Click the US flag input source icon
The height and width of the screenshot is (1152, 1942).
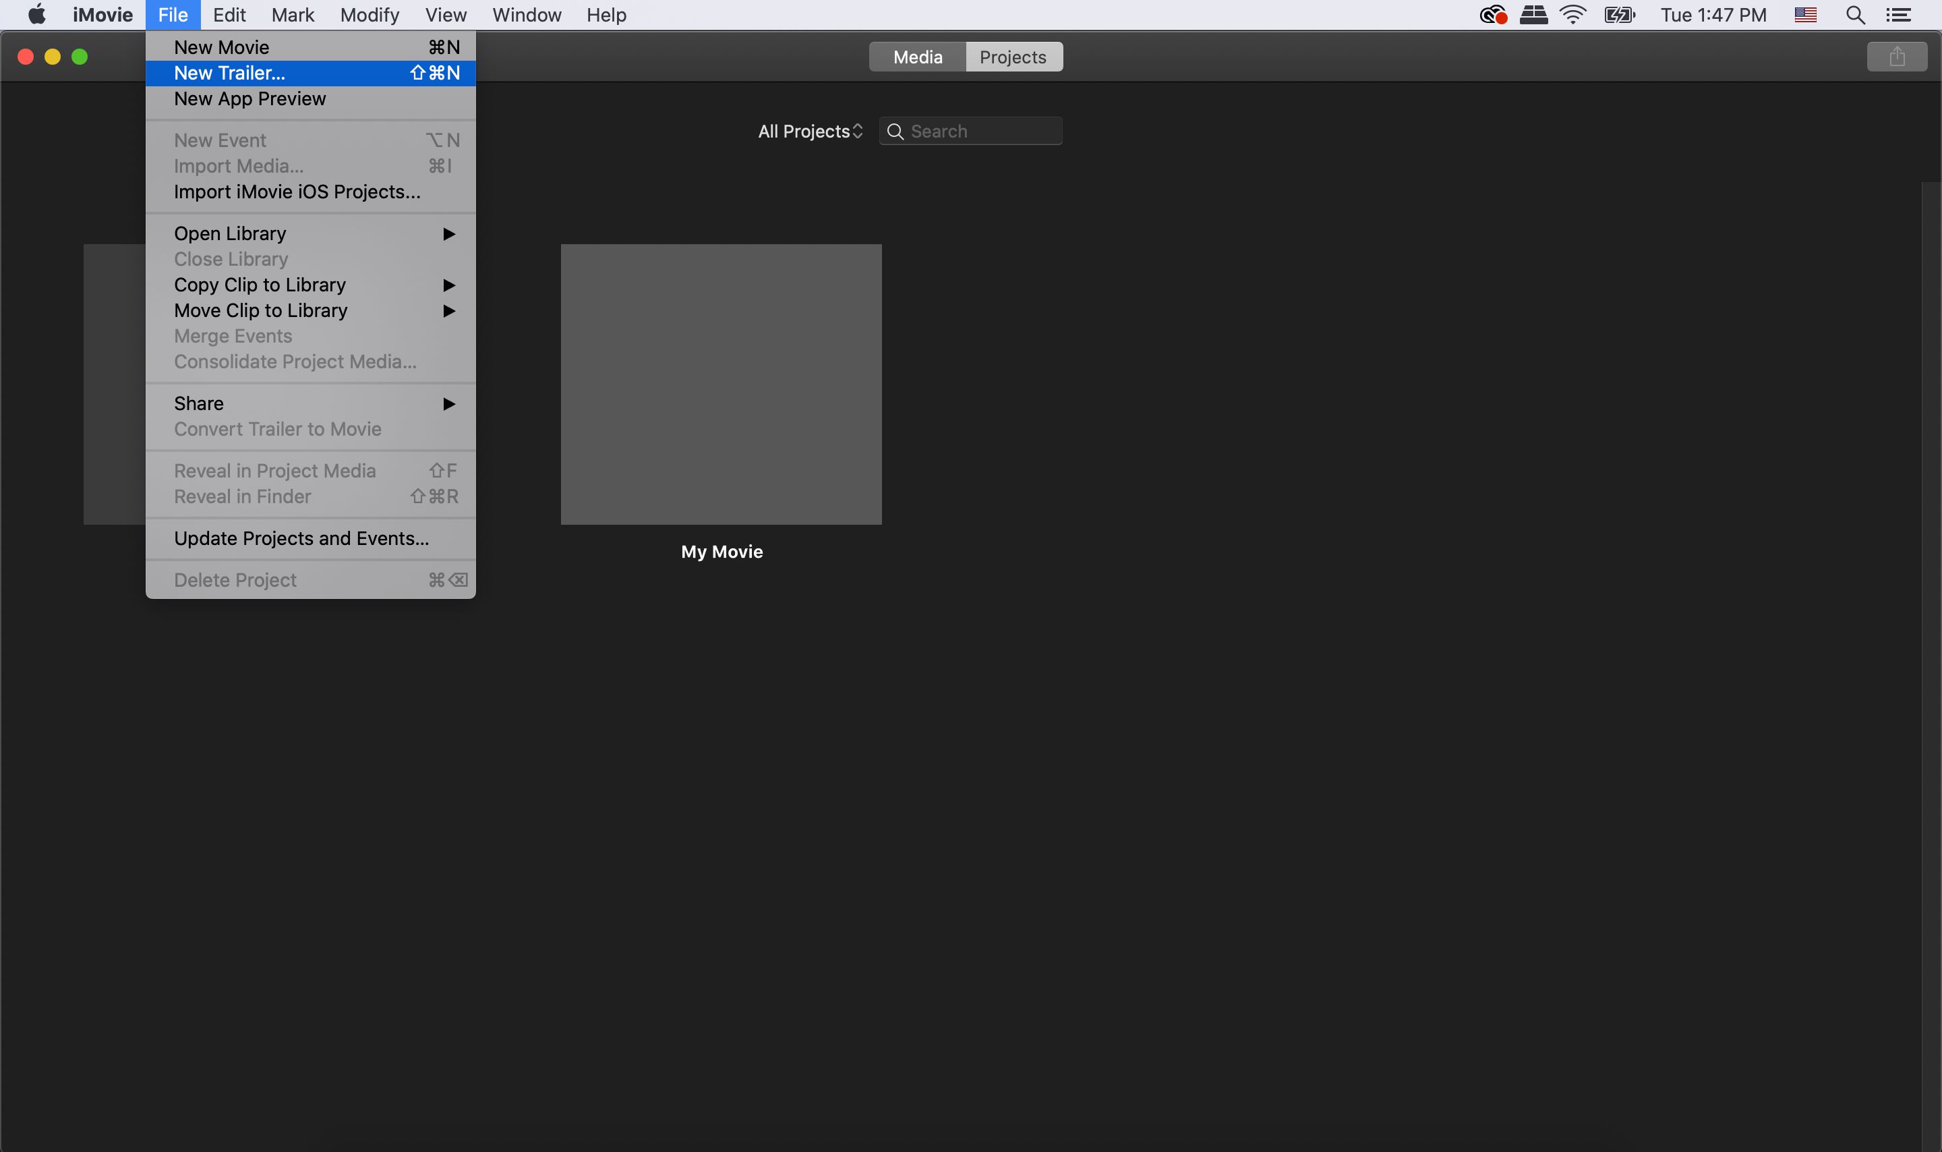click(x=1805, y=15)
